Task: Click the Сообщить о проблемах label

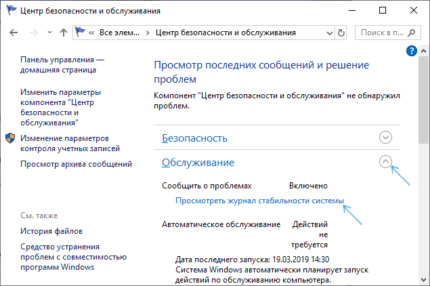Action: [207, 186]
